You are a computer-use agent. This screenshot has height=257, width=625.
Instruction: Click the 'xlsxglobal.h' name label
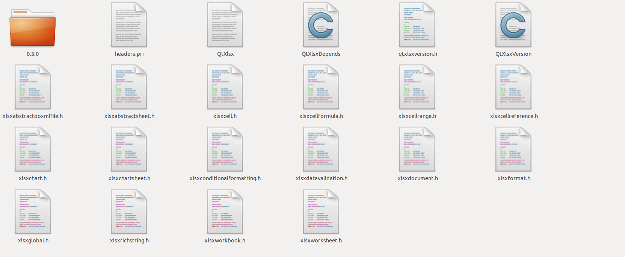pos(33,241)
